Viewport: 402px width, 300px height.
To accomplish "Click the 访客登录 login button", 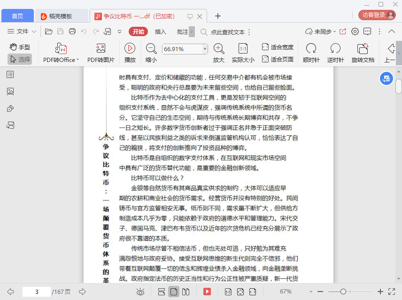I will (x=377, y=15).
